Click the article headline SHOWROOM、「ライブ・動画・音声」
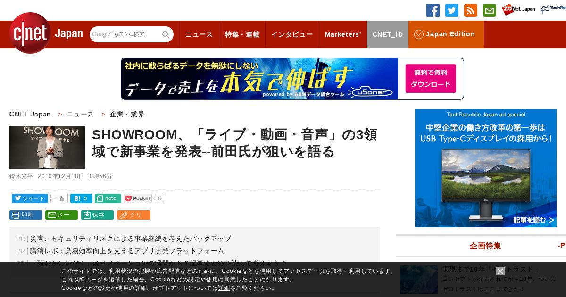566x297 pixels. click(234, 143)
